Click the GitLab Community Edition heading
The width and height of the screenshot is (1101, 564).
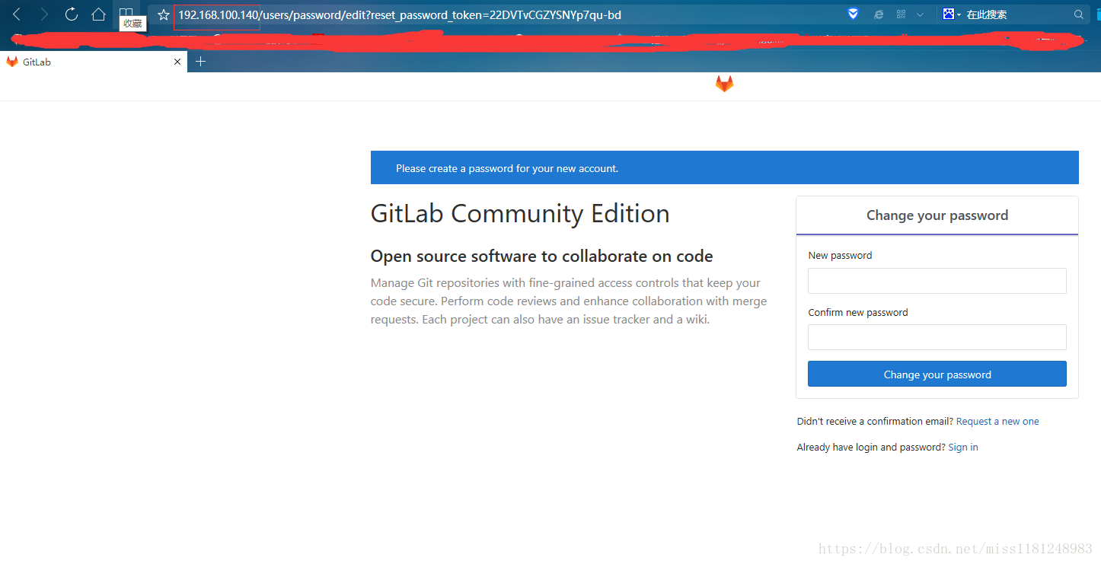[520, 213]
